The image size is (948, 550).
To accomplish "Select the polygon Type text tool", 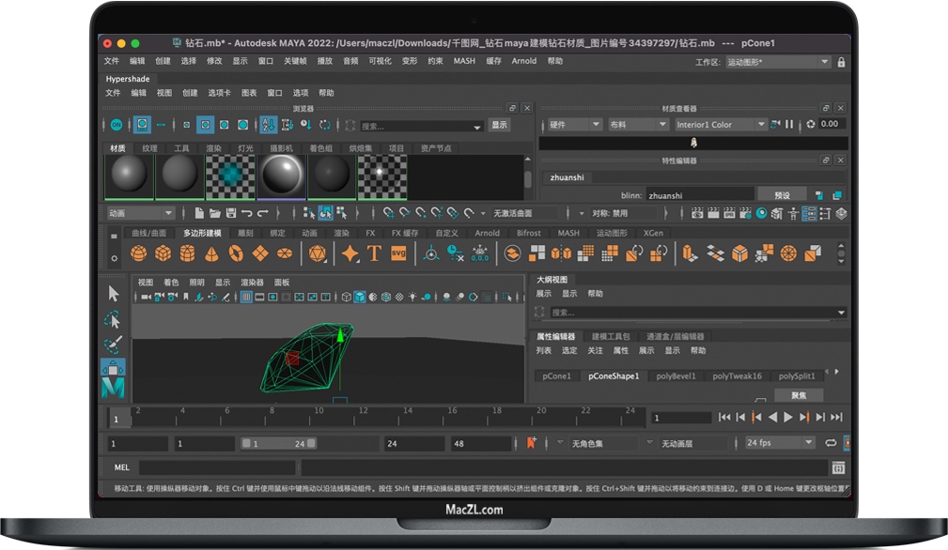I will 374,253.
